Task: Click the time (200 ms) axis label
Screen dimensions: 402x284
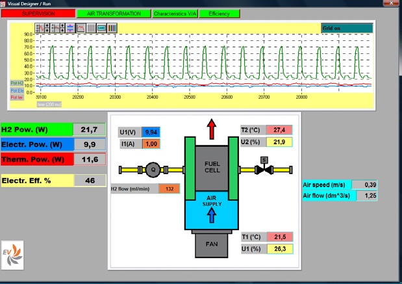Action: (x=49, y=104)
